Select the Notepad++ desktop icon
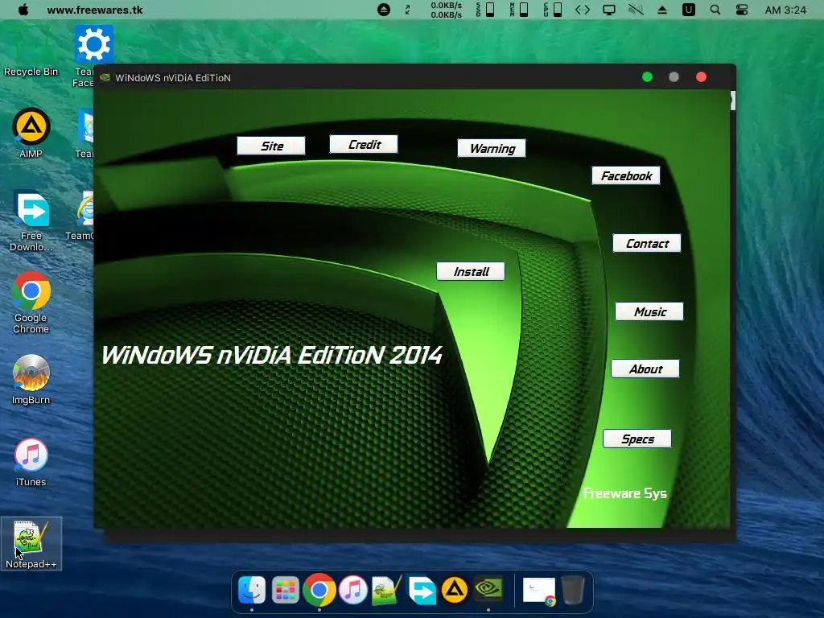 [x=31, y=544]
